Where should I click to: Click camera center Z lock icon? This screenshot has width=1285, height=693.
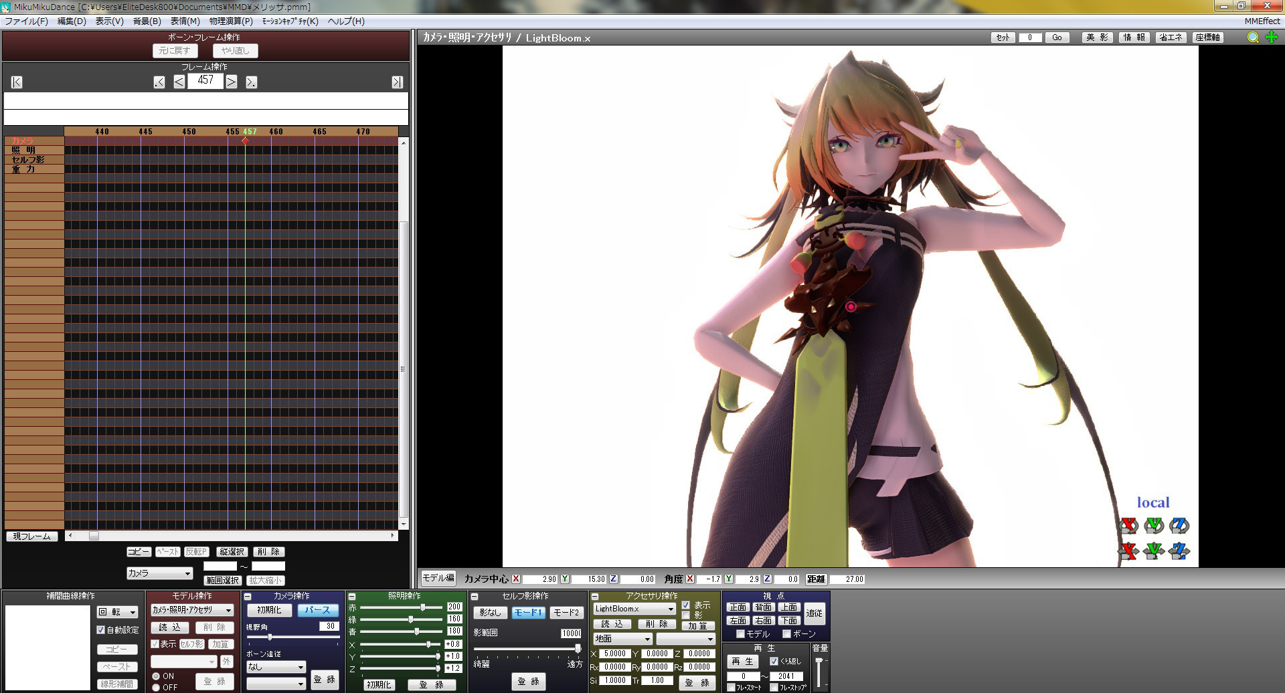point(613,579)
